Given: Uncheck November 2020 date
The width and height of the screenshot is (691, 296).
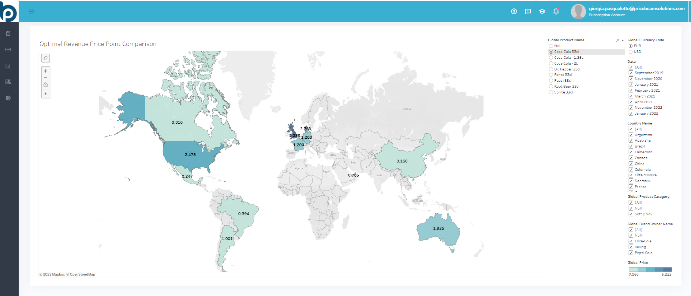Looking at the screenshot, I should [x=631, y=79].
